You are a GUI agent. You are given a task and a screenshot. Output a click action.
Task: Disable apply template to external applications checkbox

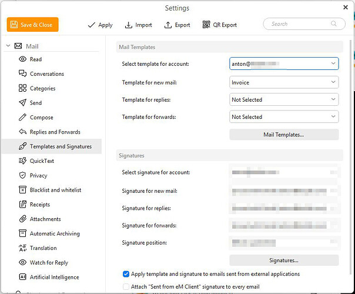click(x=126, y=274)
